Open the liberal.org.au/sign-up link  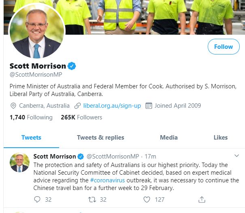[112, 106]
